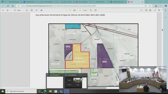Viewport: 168px width, 94px height.
Task: Go to browser home page
Action: click(13, 6)
